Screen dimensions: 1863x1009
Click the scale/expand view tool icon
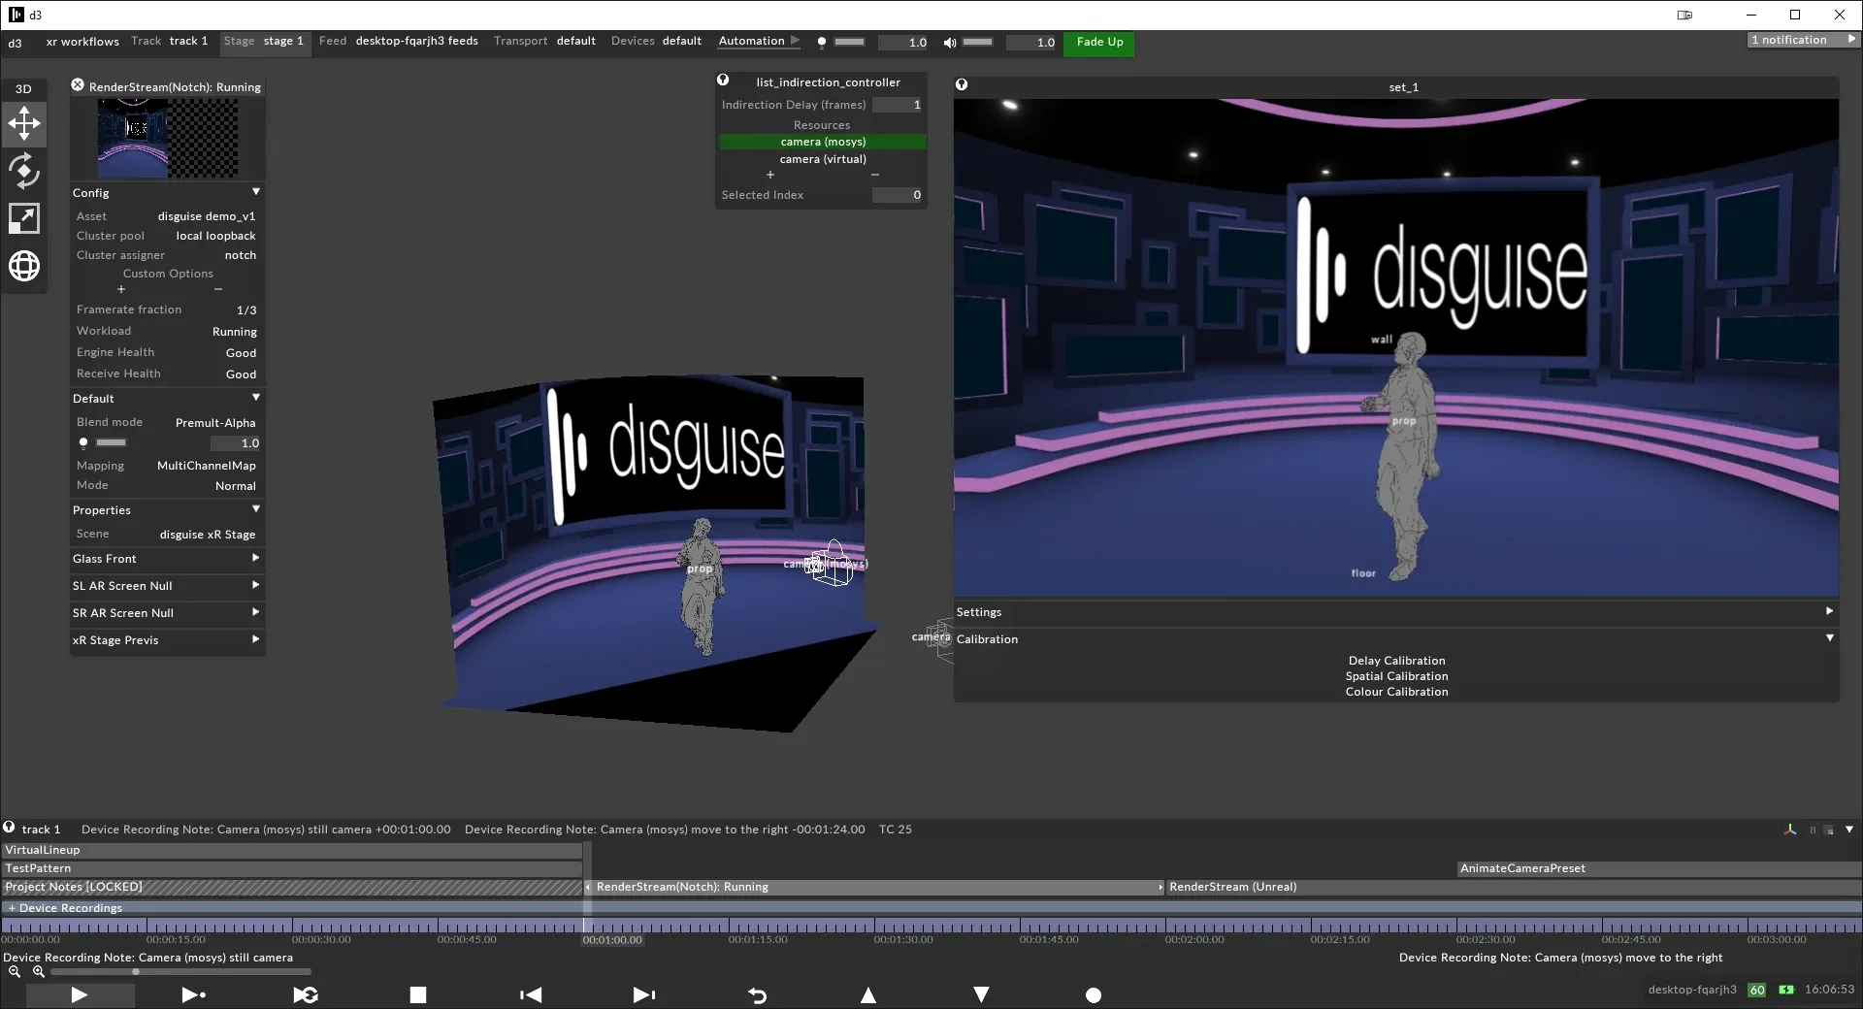click(x=24, y=218)
